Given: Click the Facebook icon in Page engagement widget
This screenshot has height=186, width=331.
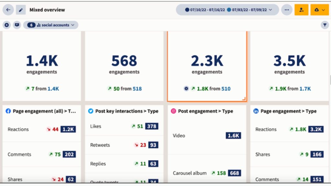Looking at the screenshot, I should click(x=8, y=111).
